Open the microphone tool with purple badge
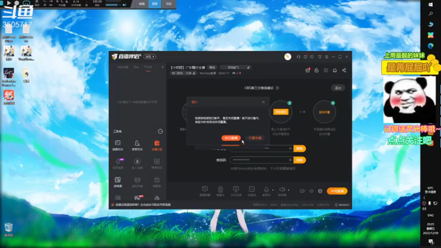Image resolution: width=441 pixels, height=248 pixels. (118, 164)
